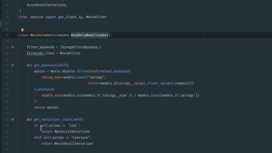Click objects in Movie.objects

(x=68, y=71)
